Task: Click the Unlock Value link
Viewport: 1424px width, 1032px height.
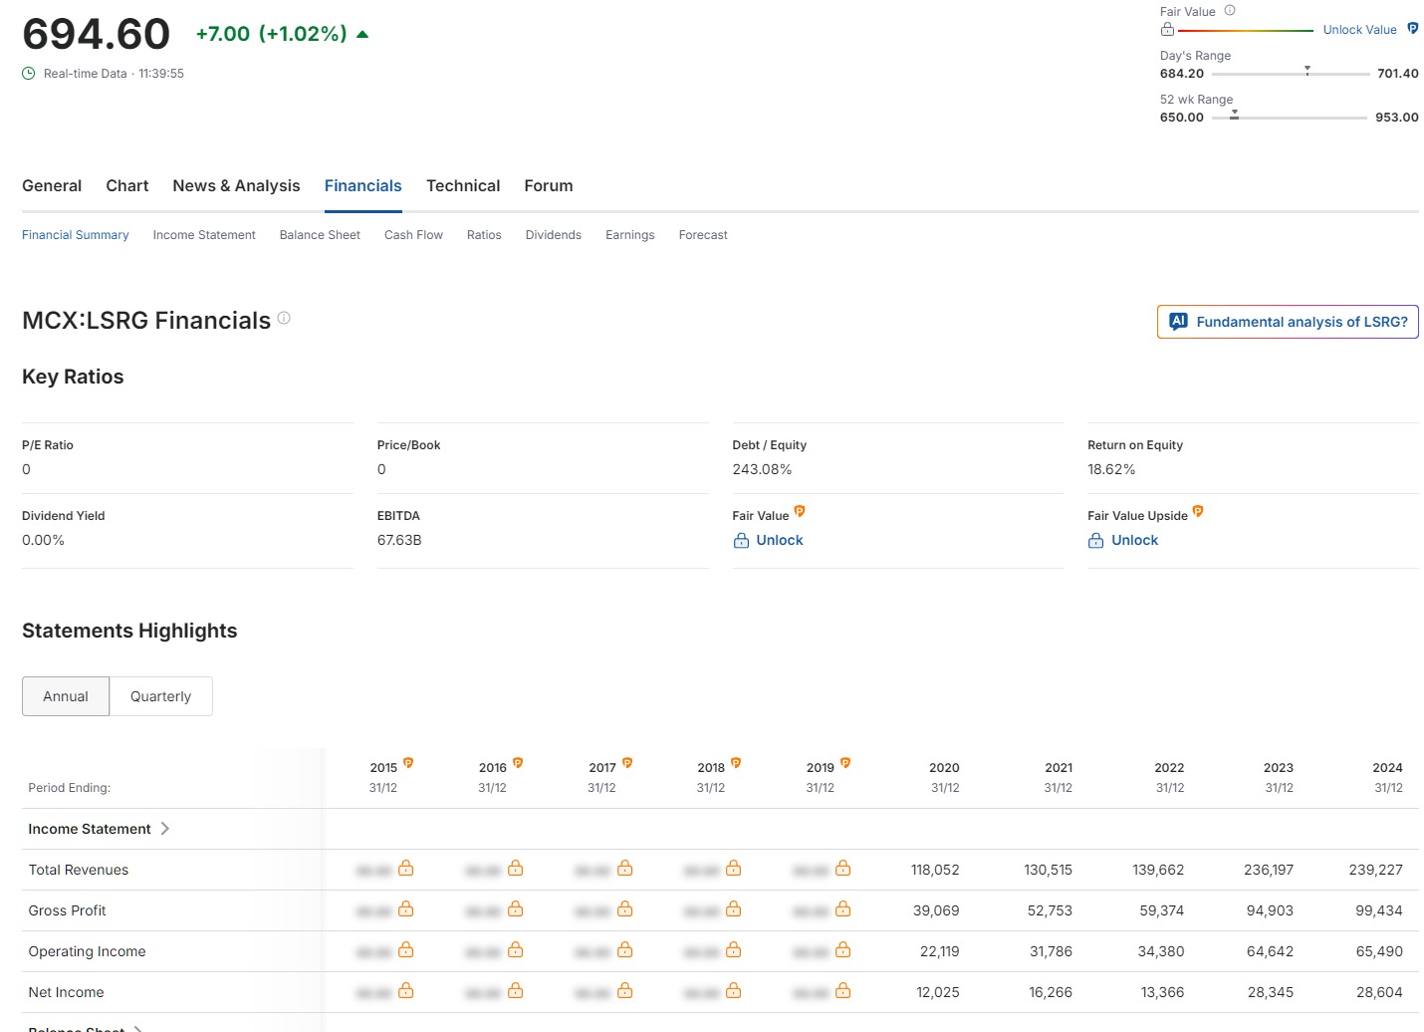Action: [x=1359, y=30]
